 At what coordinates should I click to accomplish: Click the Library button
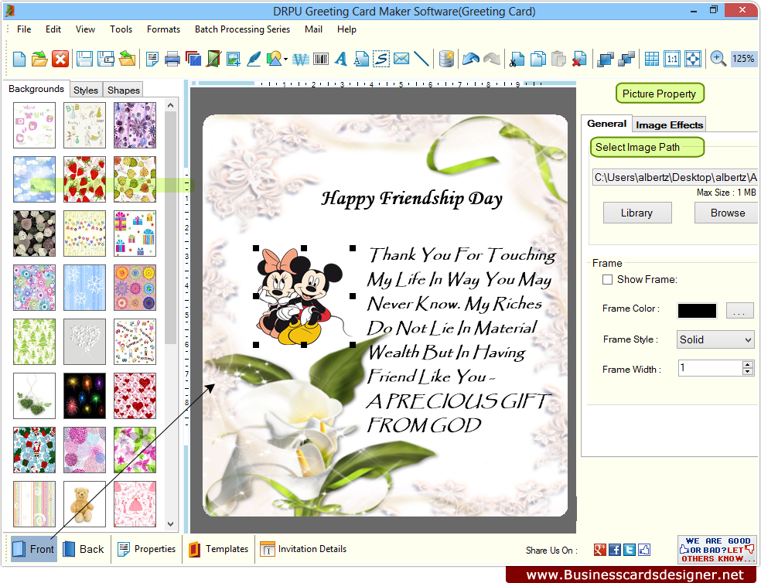click(637, 213)
